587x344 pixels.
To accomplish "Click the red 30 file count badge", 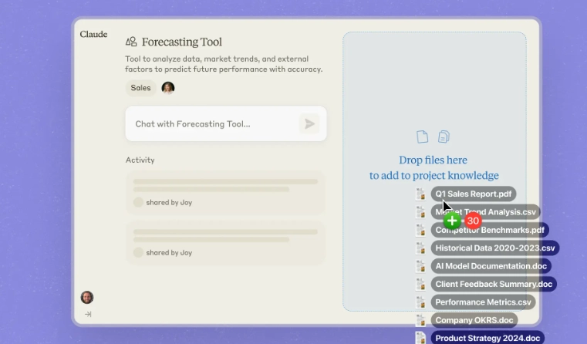I will tap(473, 221).
